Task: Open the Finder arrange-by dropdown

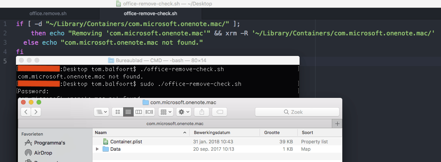Action: tap(166, 111)
